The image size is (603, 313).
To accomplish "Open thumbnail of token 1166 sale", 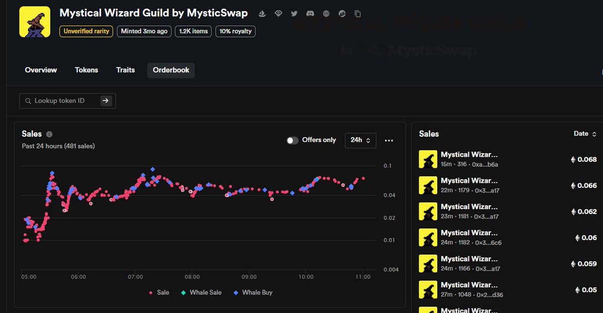I will coord(428,264).
